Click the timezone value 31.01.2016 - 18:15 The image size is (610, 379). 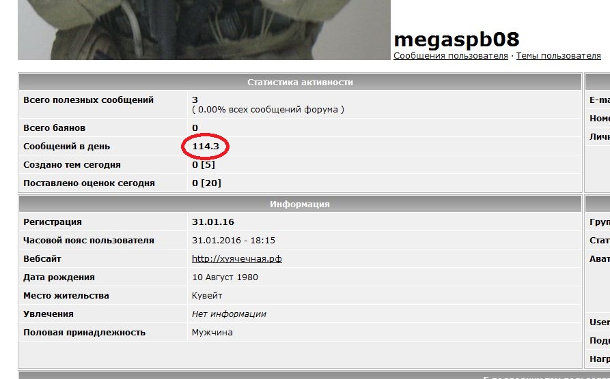(x=234, y=240)
